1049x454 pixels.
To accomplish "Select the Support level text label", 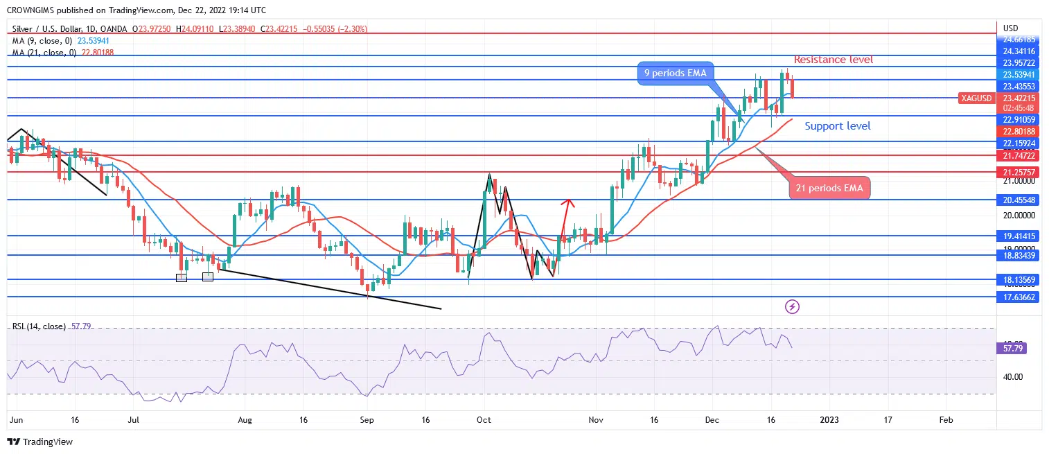I will pos(838,126).
